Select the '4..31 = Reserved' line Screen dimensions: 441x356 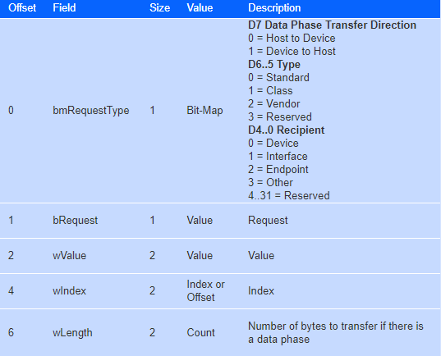pos(289,195)
